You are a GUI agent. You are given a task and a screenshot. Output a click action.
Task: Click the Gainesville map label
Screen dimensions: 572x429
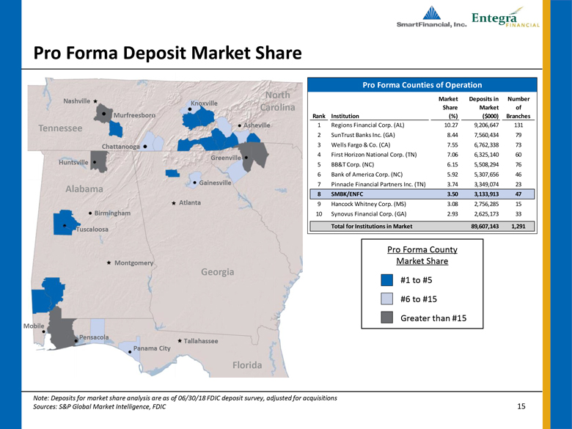[215, 183]
